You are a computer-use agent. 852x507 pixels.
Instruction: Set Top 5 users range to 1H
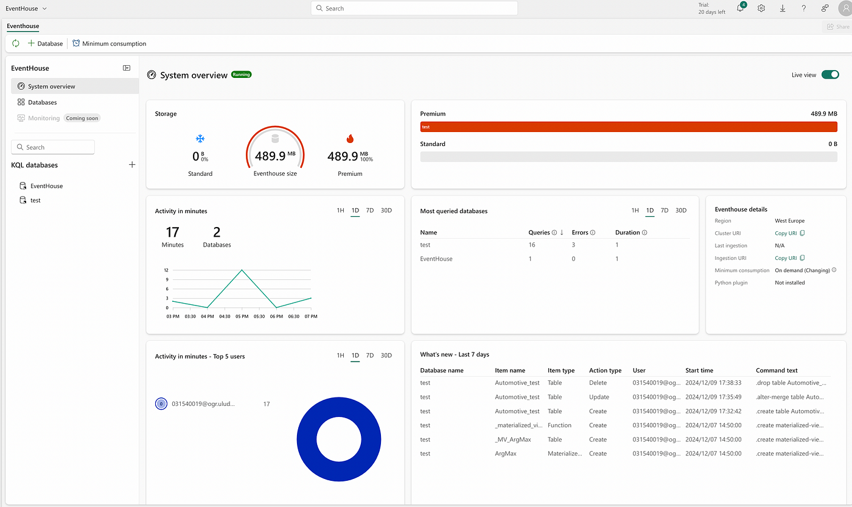point(340,355)
